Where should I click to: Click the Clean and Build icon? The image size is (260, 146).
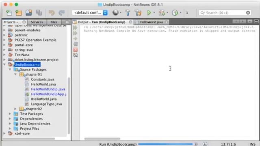click(x=138, y=13)
